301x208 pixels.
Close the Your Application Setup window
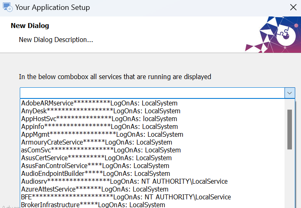click(x=293, y=7)
